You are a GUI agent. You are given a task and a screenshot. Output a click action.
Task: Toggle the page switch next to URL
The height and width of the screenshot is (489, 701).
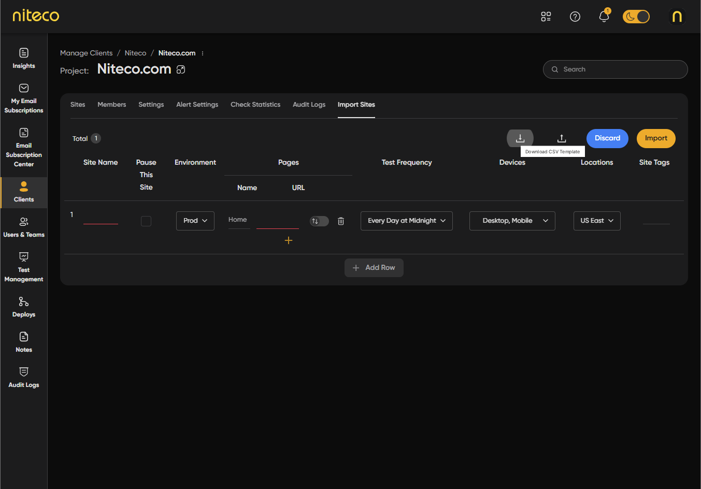[x=319, y=221]
